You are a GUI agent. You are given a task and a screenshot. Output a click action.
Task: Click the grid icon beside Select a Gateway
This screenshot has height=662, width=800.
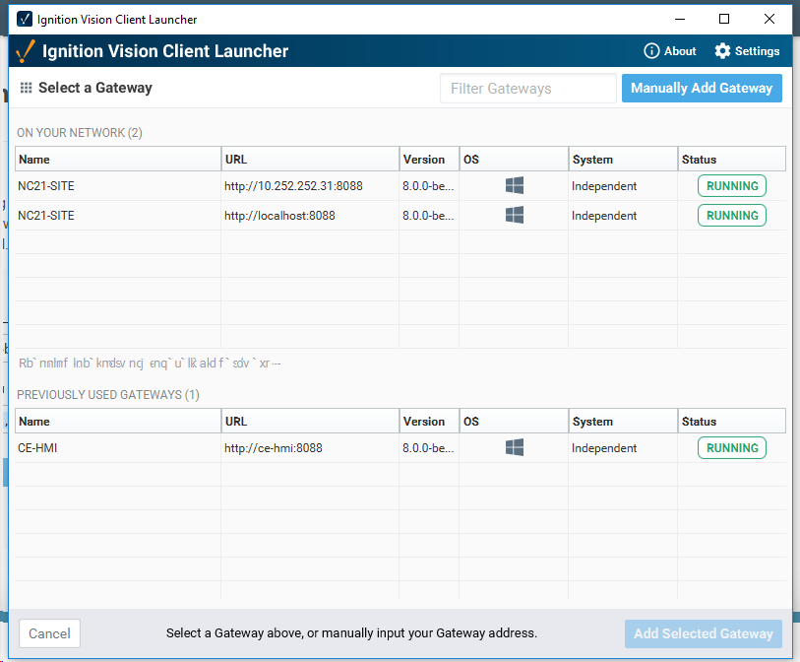coord(26,88)
